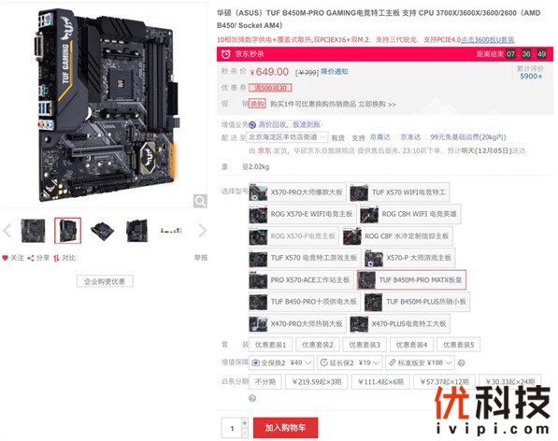Show next thumbnails with right arrow

[x=202, y=231]
